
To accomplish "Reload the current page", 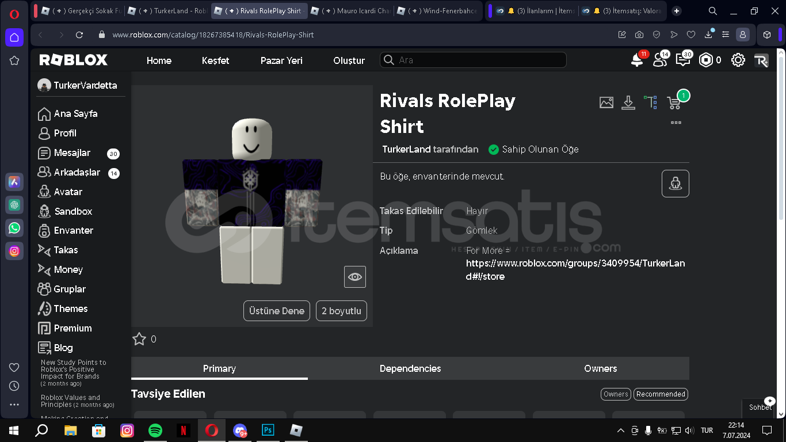I will (x=79, y=35).
